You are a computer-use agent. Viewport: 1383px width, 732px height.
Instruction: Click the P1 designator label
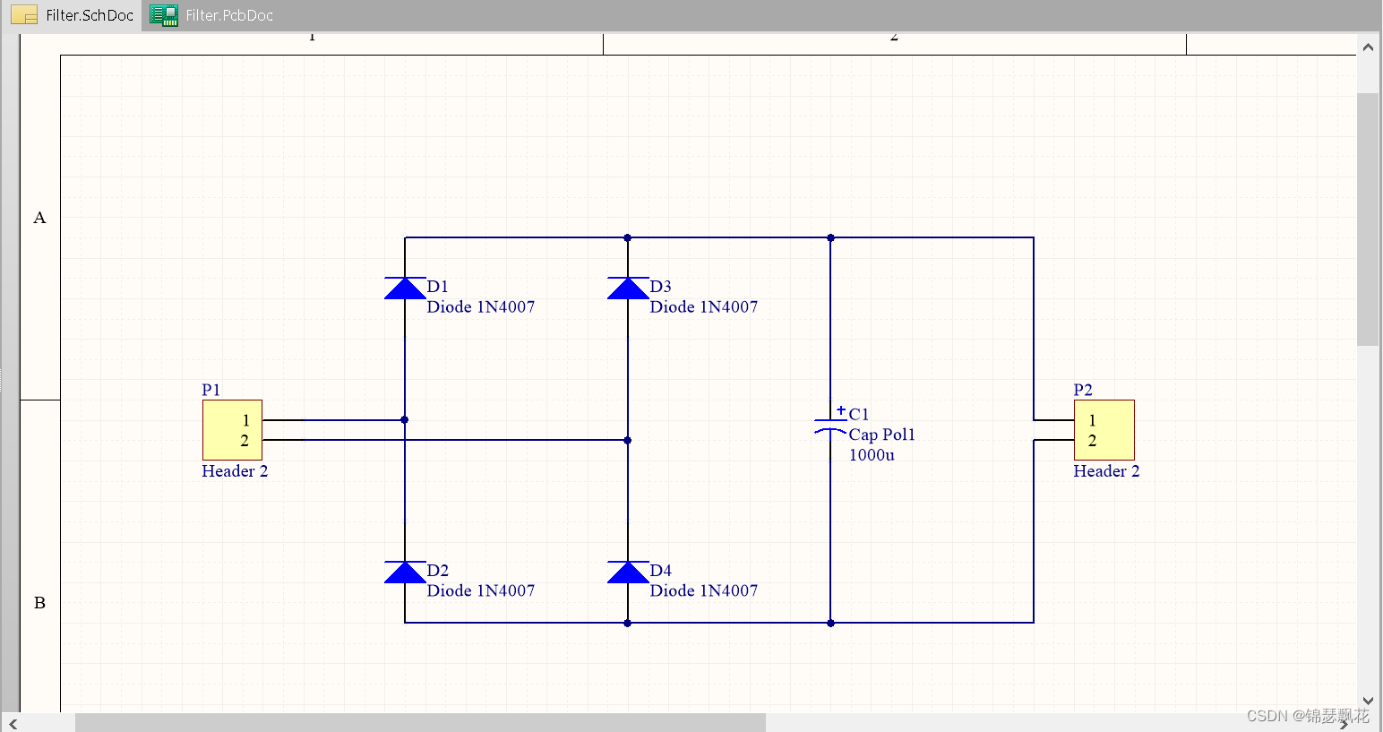(x=211, y=390)
